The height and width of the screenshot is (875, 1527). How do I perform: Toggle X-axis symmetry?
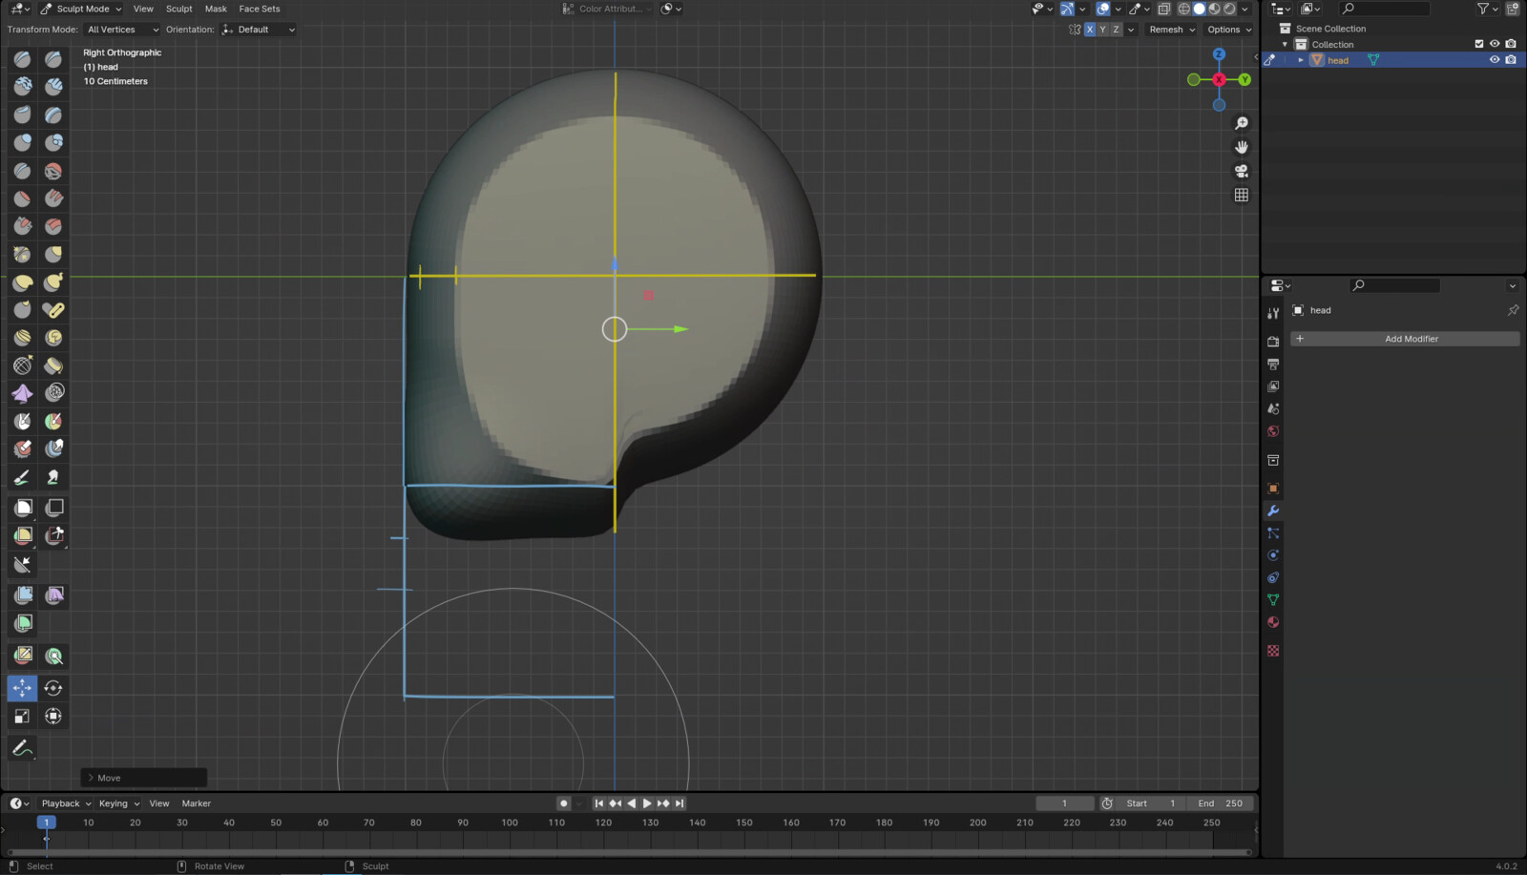point(1090,30)
